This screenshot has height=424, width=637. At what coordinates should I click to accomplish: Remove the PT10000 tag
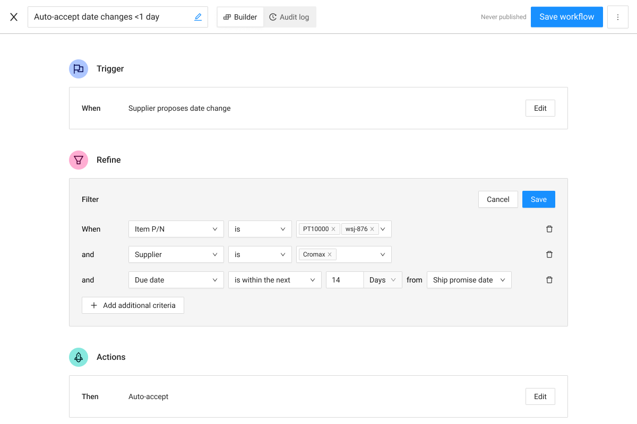(333, 229)
